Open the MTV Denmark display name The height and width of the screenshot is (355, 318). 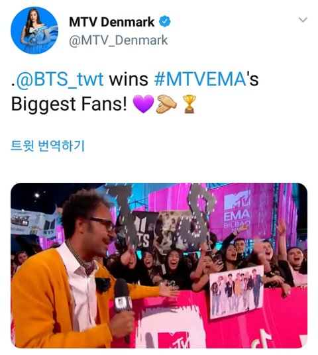coord(112,22)
